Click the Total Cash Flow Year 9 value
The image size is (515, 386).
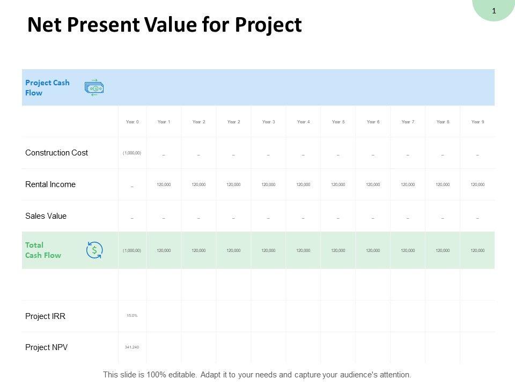[x=477, y=250]
